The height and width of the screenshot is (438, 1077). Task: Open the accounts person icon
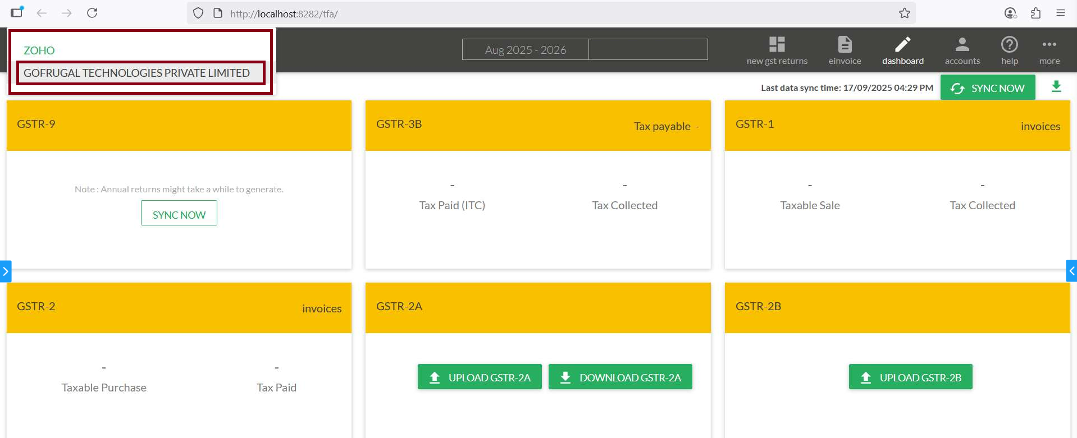click(x=962, y=44)
